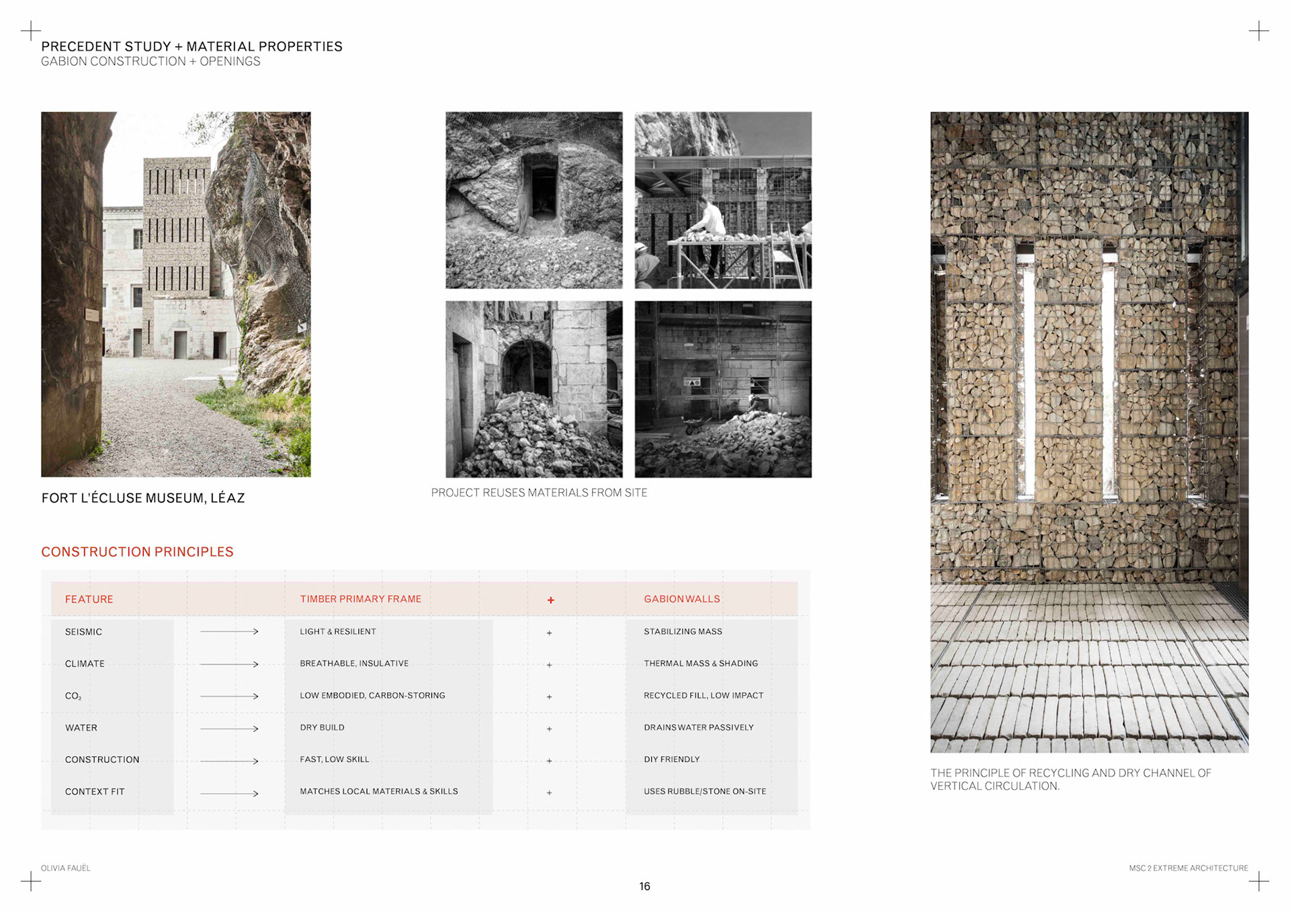The height and width of the screenshot is (912, 1290).
Task: Click the Fort l'Écluse tower color photo
Action: click(176, 294)
